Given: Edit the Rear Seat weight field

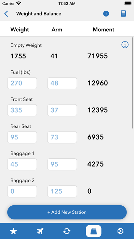Looking at the screenshot, I should tap(22, 137).
